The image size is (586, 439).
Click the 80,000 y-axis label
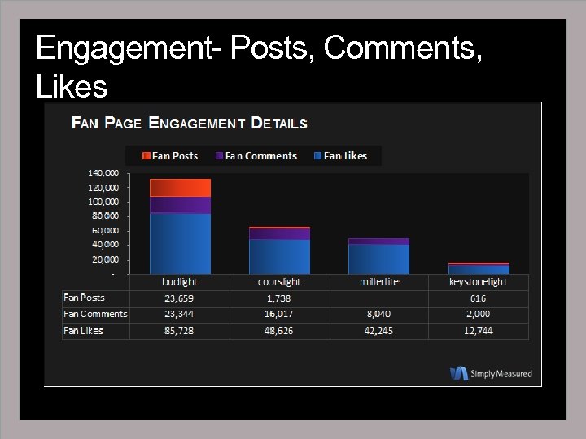pos(105,215)
